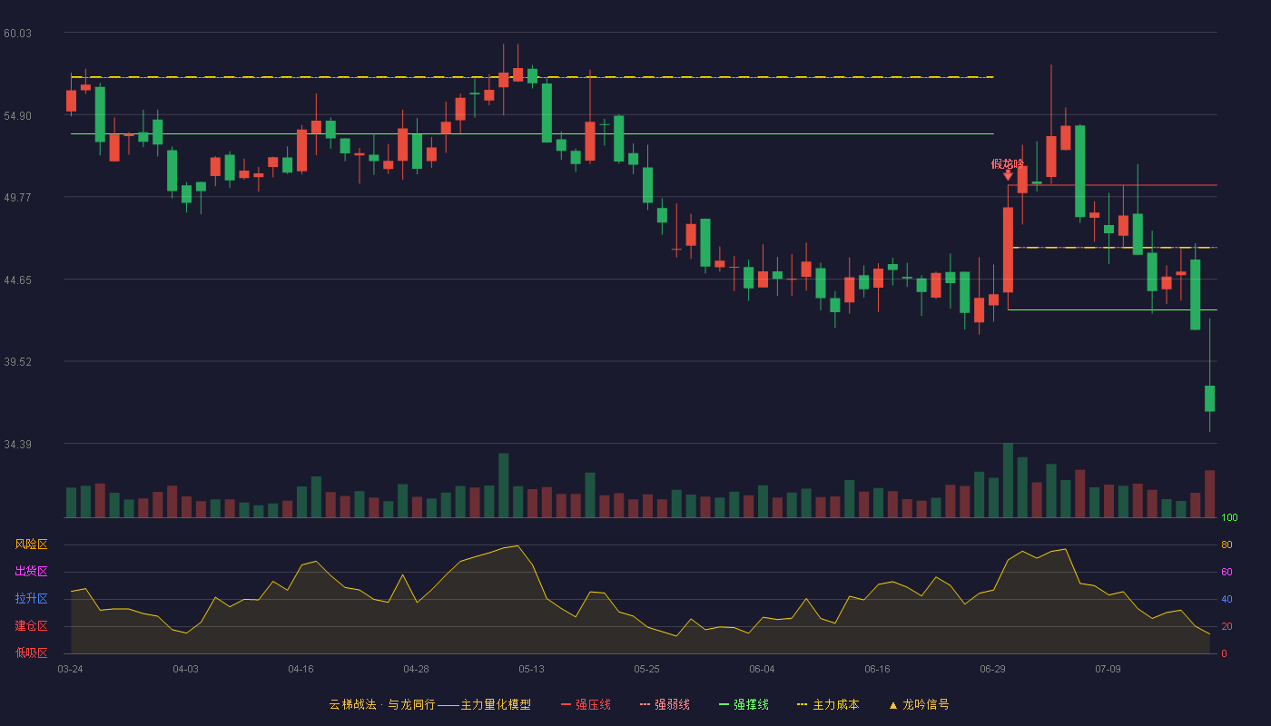Click the chart title 云梯战法 · 与龙同行

pyautogui.click(x=381, y=704)
